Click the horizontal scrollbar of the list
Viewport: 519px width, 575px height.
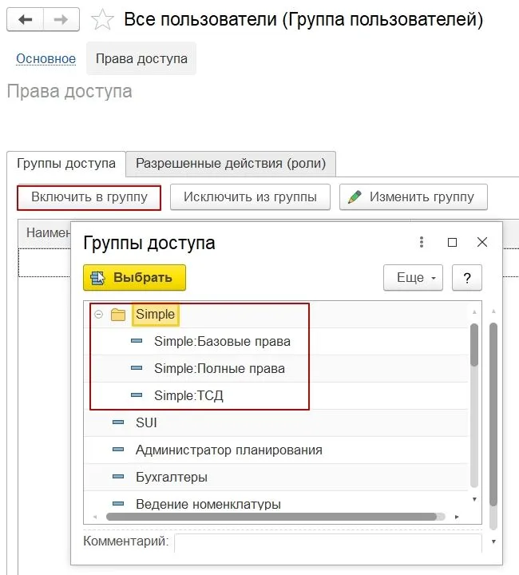[x=271, y=517]
